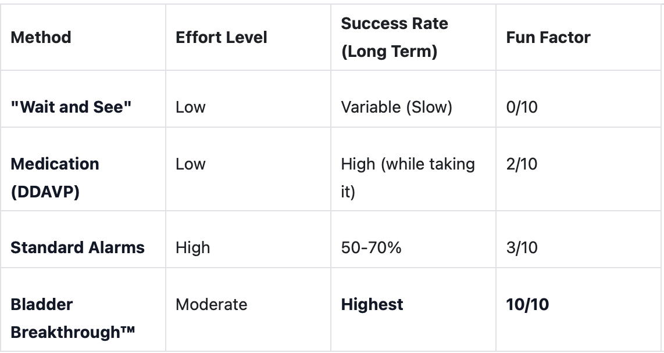Select the Low effort cell for "Wait and See"

(190, 107)
